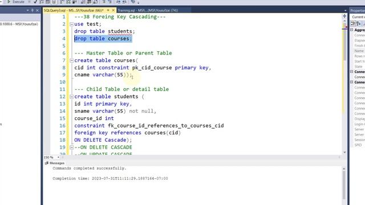Click the highlighted 'drop table courses;' line
The height and width of the screenshot is (205, 365).
tap(103, 39)
